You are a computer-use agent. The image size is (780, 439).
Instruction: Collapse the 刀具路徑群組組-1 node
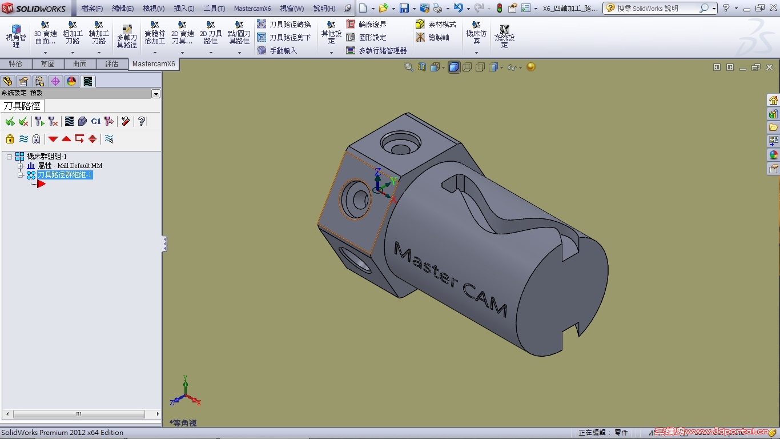[x=21, y=175]
